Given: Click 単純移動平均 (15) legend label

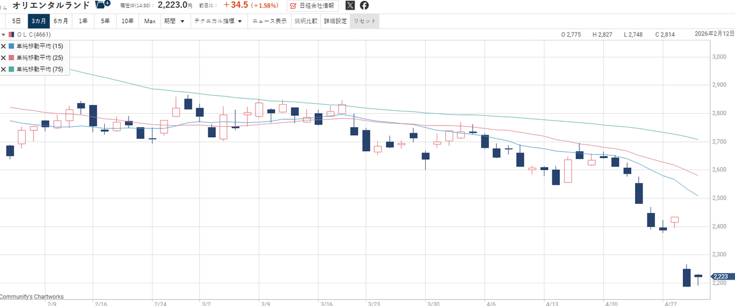Looking at the screenshot, I should click(39, 47).
